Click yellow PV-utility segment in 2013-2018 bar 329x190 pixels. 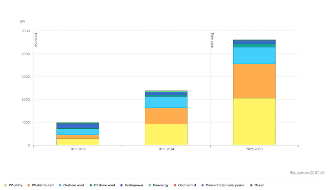point(78,142)
